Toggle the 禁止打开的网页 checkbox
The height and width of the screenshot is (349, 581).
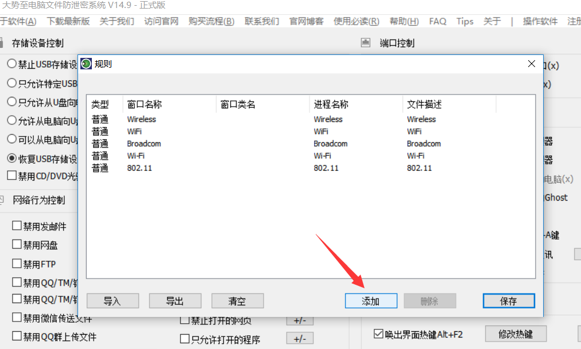tap(184, 320)
